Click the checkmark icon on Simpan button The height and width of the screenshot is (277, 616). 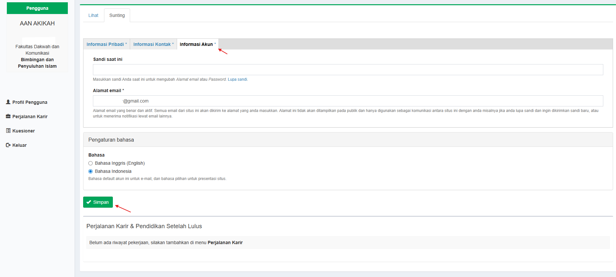pos(89,202)
